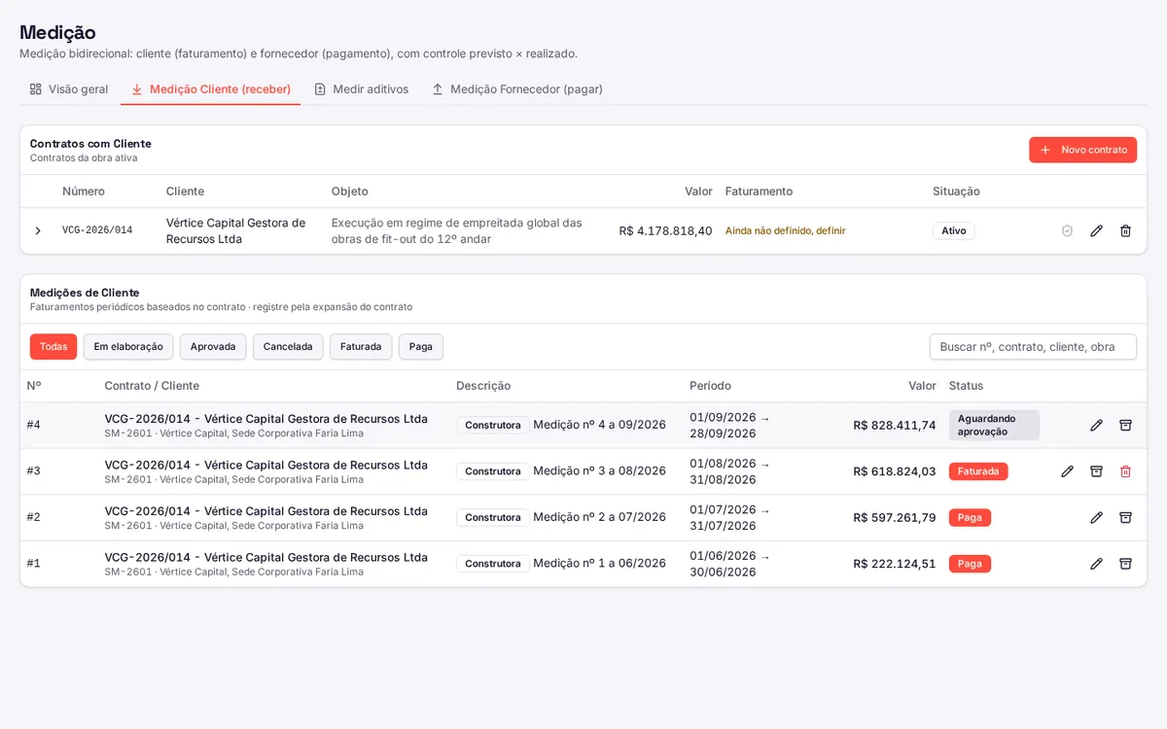Image resolution: width=1167 pixels, height=729 pixels.
Task: Open the Visão geral tab
Action: pos(68,89)
